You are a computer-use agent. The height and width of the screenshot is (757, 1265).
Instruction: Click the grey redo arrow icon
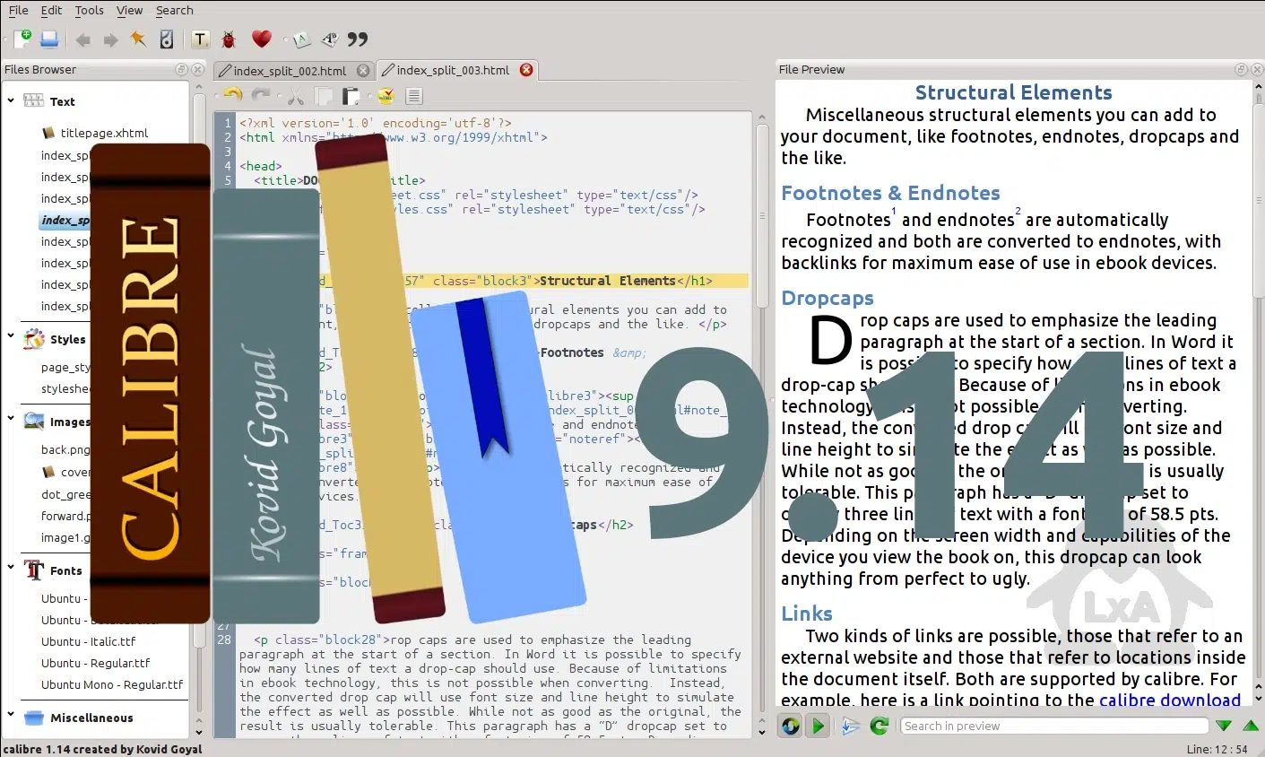[x=261, y=95]
